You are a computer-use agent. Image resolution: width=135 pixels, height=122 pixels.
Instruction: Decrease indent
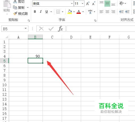[121, 12]
